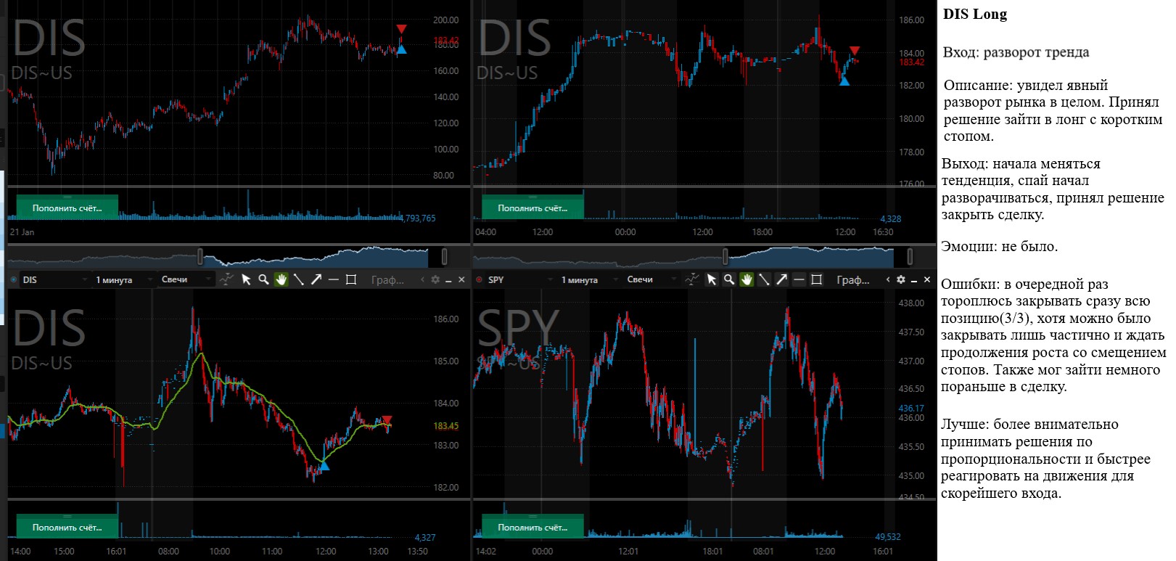
Task: Grab right handle of top-right DIS chart navigator
Action: 910,256
